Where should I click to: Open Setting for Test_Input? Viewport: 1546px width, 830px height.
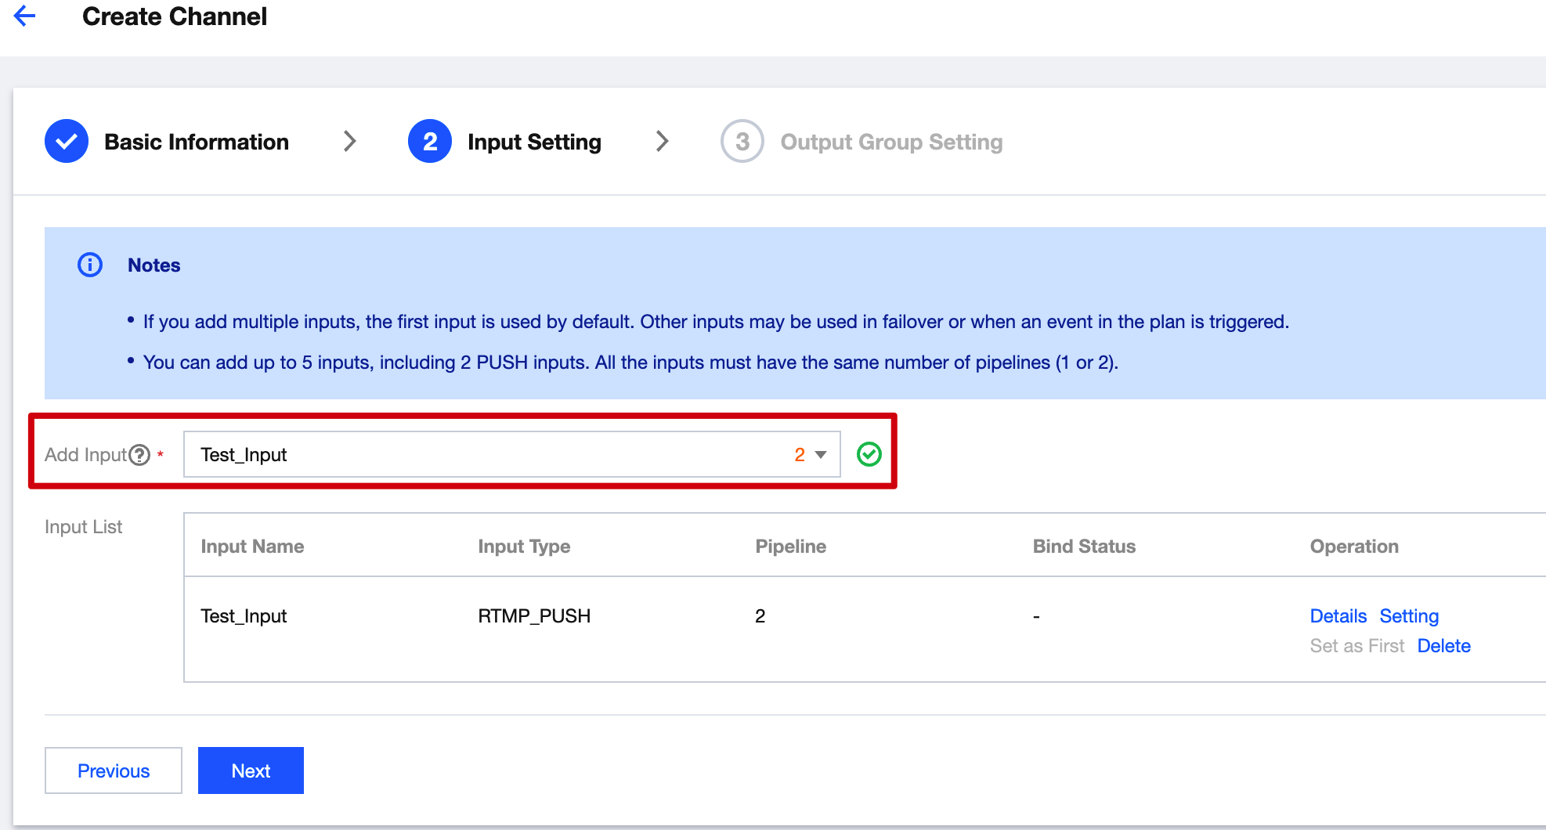tap(1409, 616)
